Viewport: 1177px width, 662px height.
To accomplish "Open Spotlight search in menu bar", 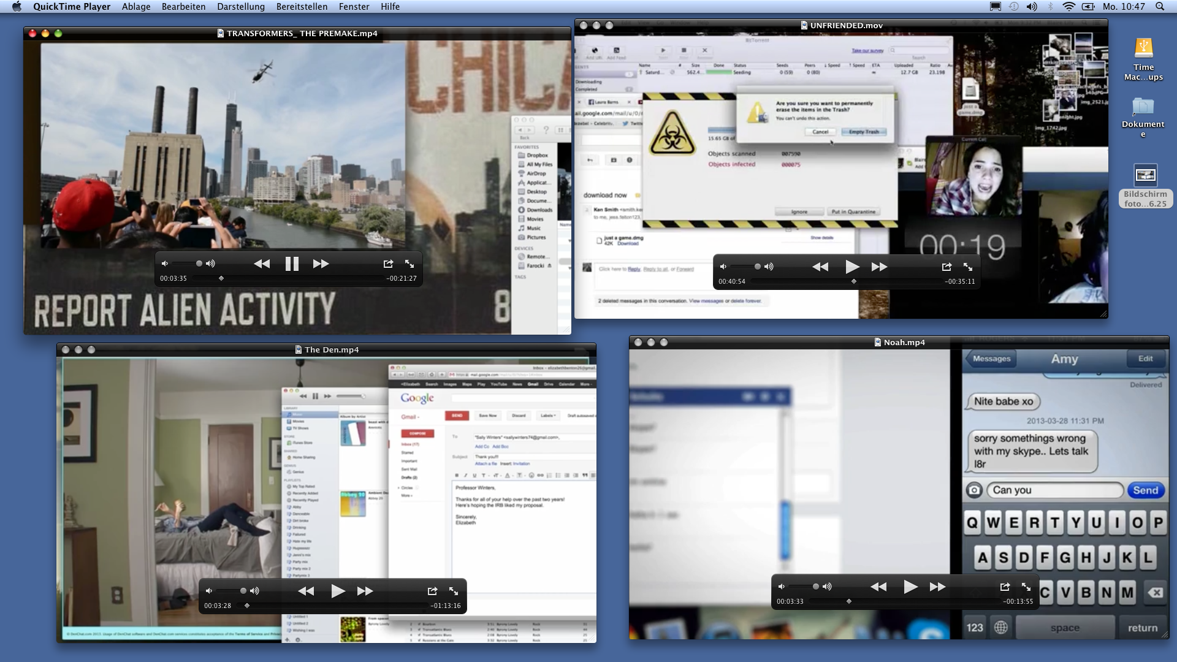I will (x=1160, y=7).
